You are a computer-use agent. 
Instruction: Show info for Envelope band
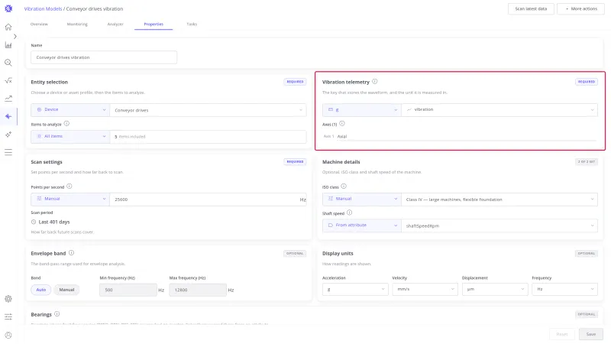tap(71, 253)
